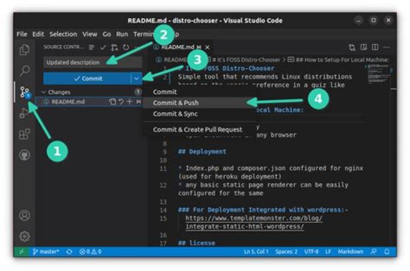410x271 pixels.
Task: Click synchronize changes icon in status bar
Action: click(x=69, y=252)
